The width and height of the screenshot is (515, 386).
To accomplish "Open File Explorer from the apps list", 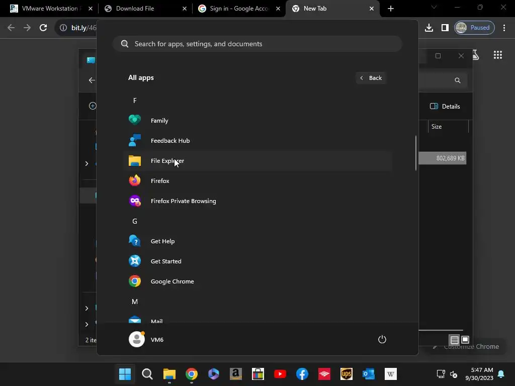I will [x=257, y=161].
